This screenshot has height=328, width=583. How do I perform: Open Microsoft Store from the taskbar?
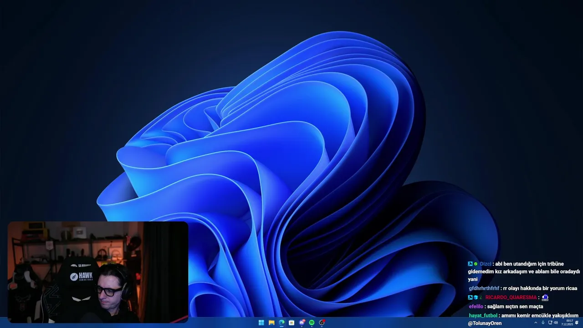(291, 323)
